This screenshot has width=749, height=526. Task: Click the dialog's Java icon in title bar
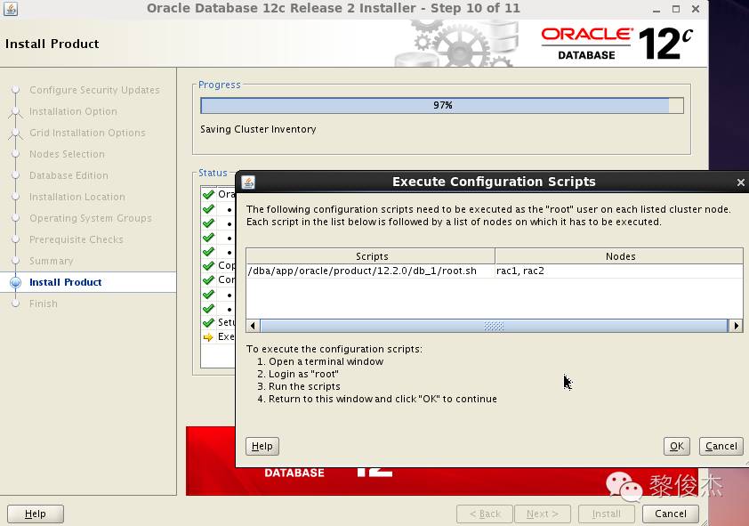248,182
